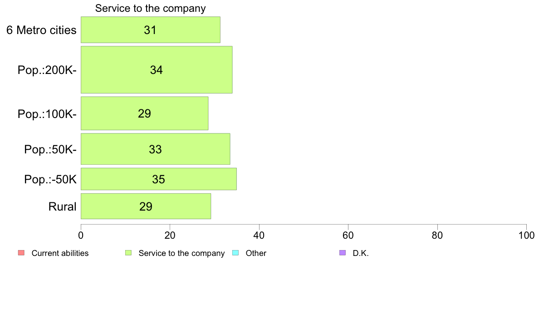The height and width of the screenshot is (334, 539).
Task: Click the 6 Metro cities axis label
Action: point(41,30)
